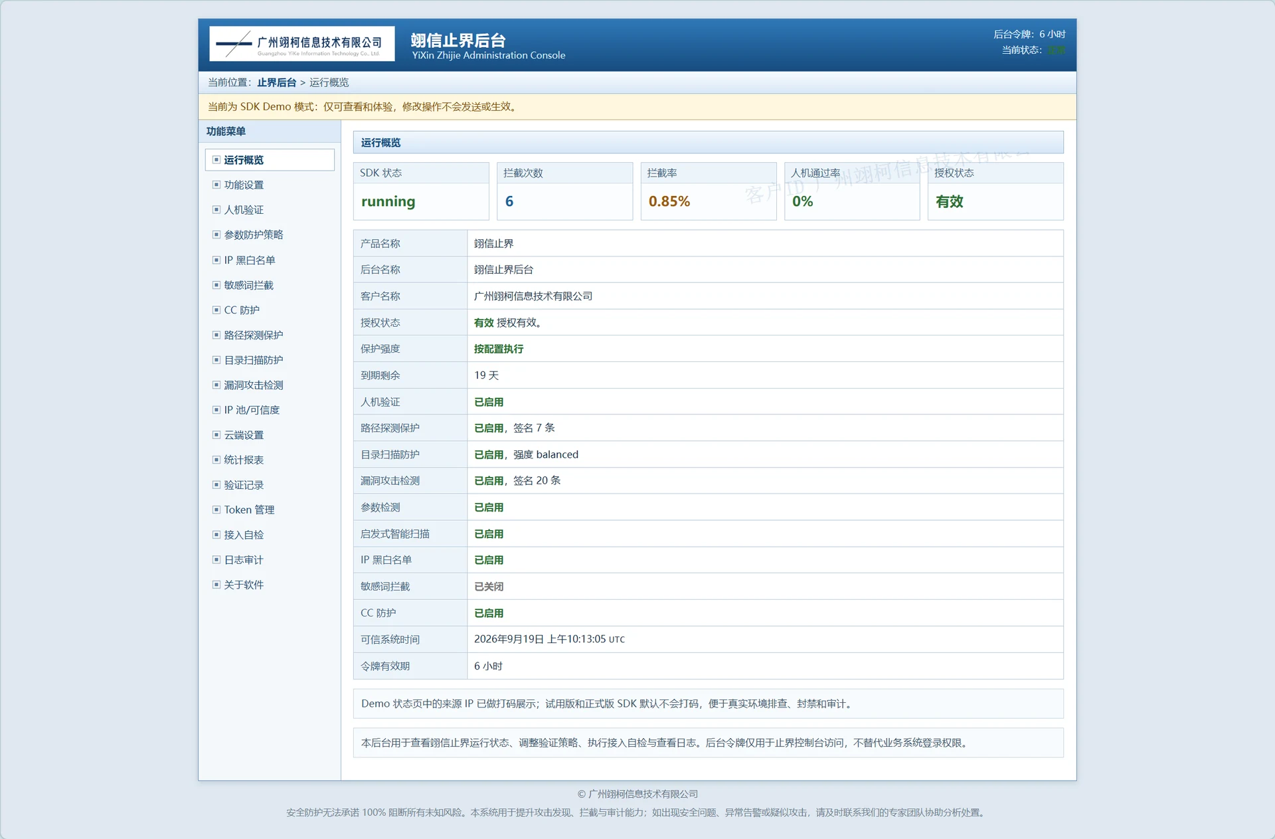Click 云端设置 sidebar label
This screenshot has height=839, width=1275.
click(x=244, y=435)
